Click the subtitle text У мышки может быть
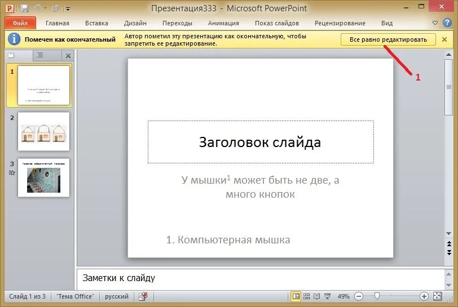This screenshot has width=458, height=307. tap(260, 187)
